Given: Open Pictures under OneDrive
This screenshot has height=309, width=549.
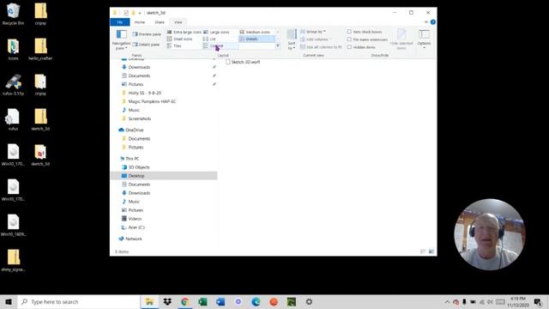Looking at the screenshot, I should [x=136, y=148].
